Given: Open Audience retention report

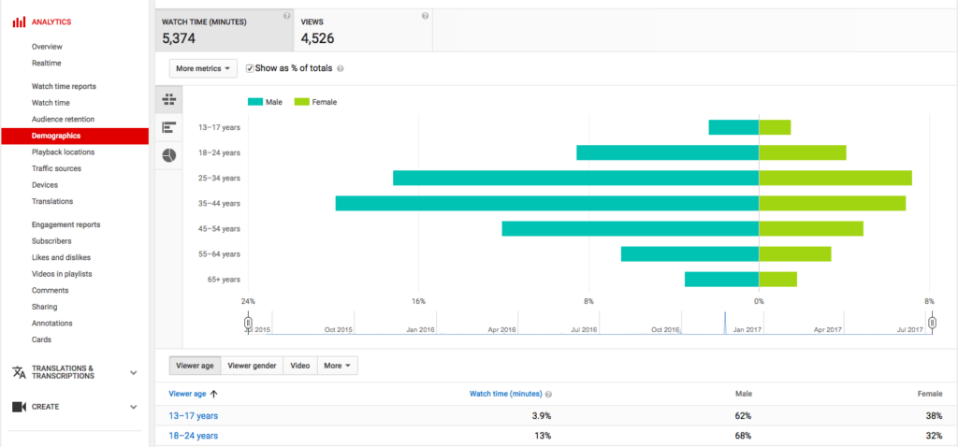Looking at the screenshot, I should click(x=63, y=120).
